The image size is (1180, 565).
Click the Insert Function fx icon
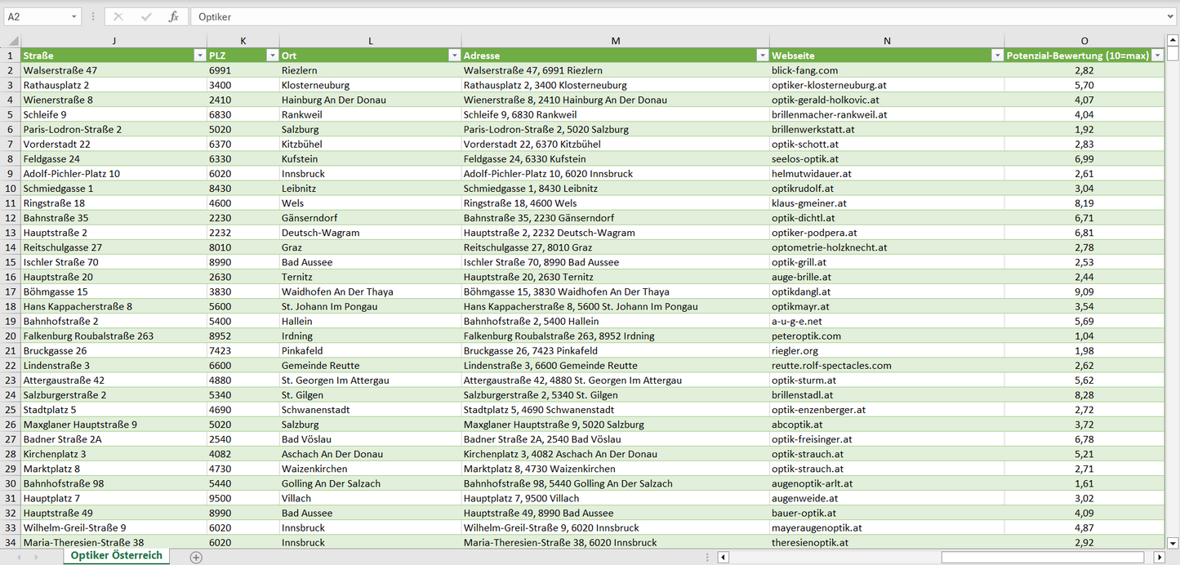(173, 16)
